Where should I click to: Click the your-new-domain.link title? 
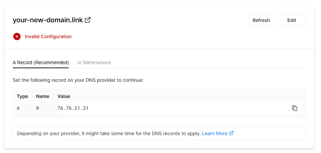48,20
